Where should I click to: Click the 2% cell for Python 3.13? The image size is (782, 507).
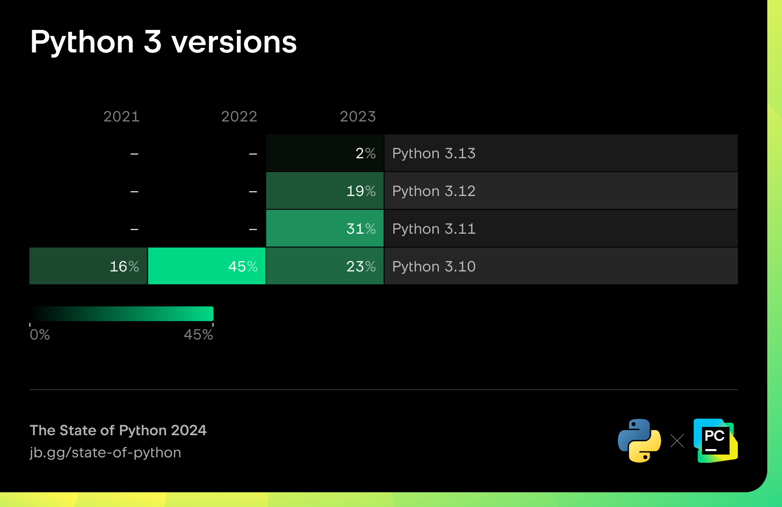pyautogui.click(x=325, y=153)
